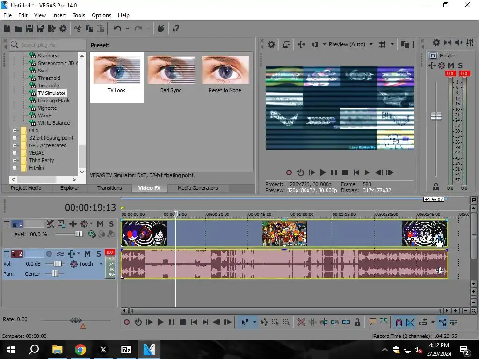Switch to the Media Generators tab
This screenshot has height=359, width=479.
coord(198,188)
